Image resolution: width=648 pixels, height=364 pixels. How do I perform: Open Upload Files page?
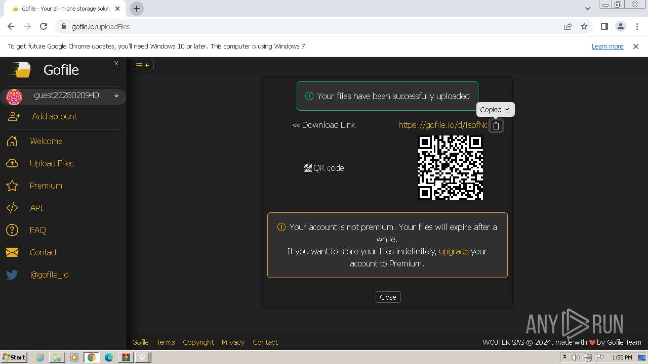click(52, 163)
